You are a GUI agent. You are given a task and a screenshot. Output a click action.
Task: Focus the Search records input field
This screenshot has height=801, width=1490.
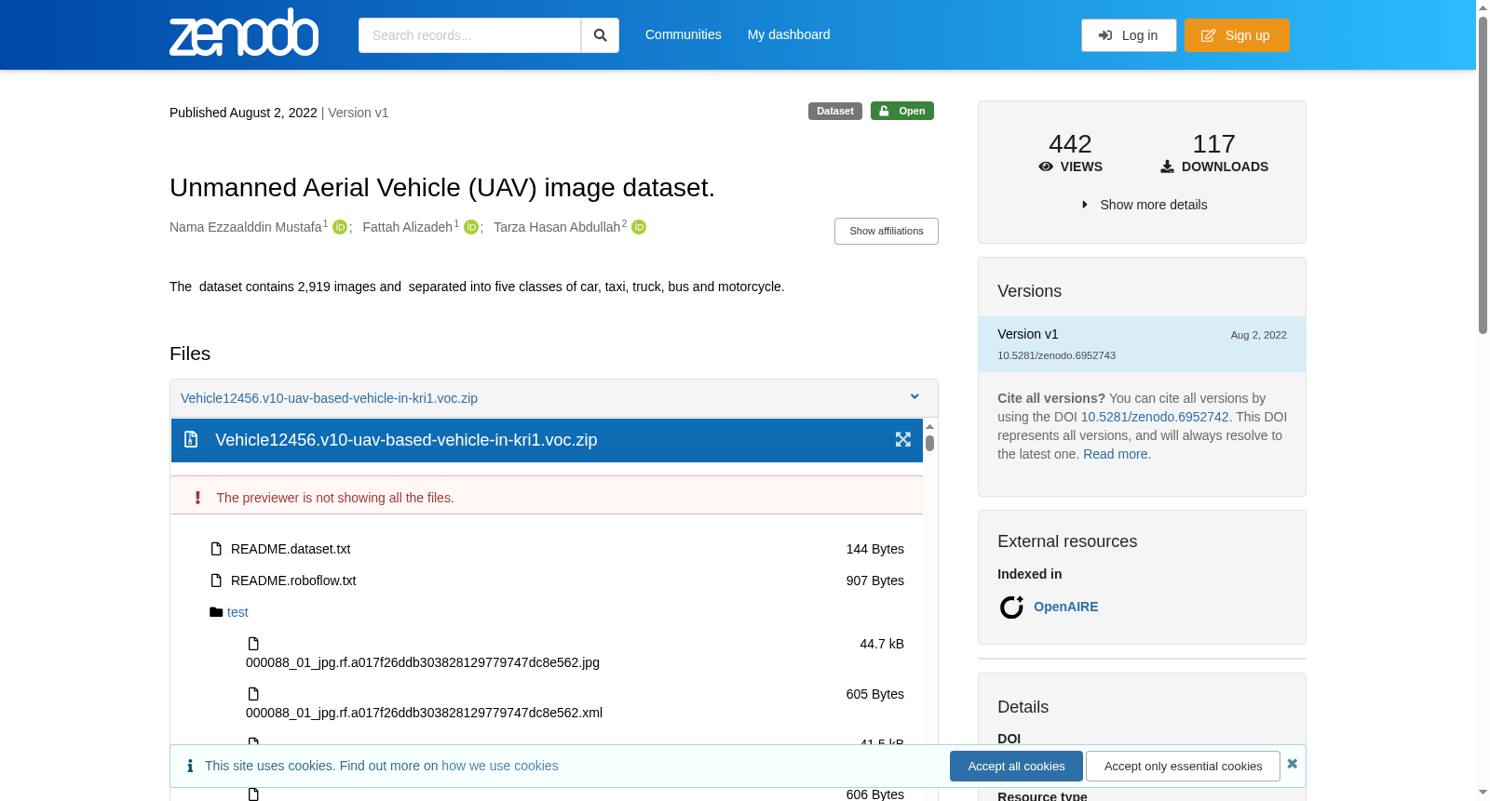click(469, 35)
